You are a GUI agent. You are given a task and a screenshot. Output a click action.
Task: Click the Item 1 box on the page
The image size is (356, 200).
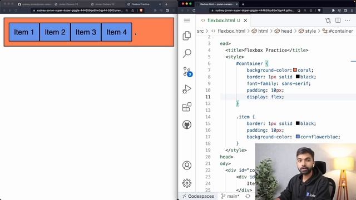(x=24, y=32)
